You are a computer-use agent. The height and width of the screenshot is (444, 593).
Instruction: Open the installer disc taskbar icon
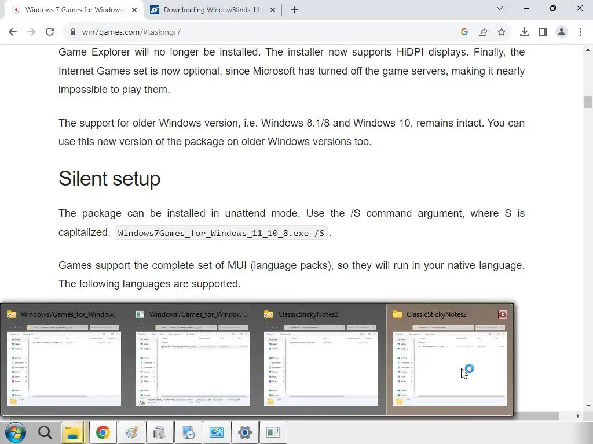tap(188, 432)
